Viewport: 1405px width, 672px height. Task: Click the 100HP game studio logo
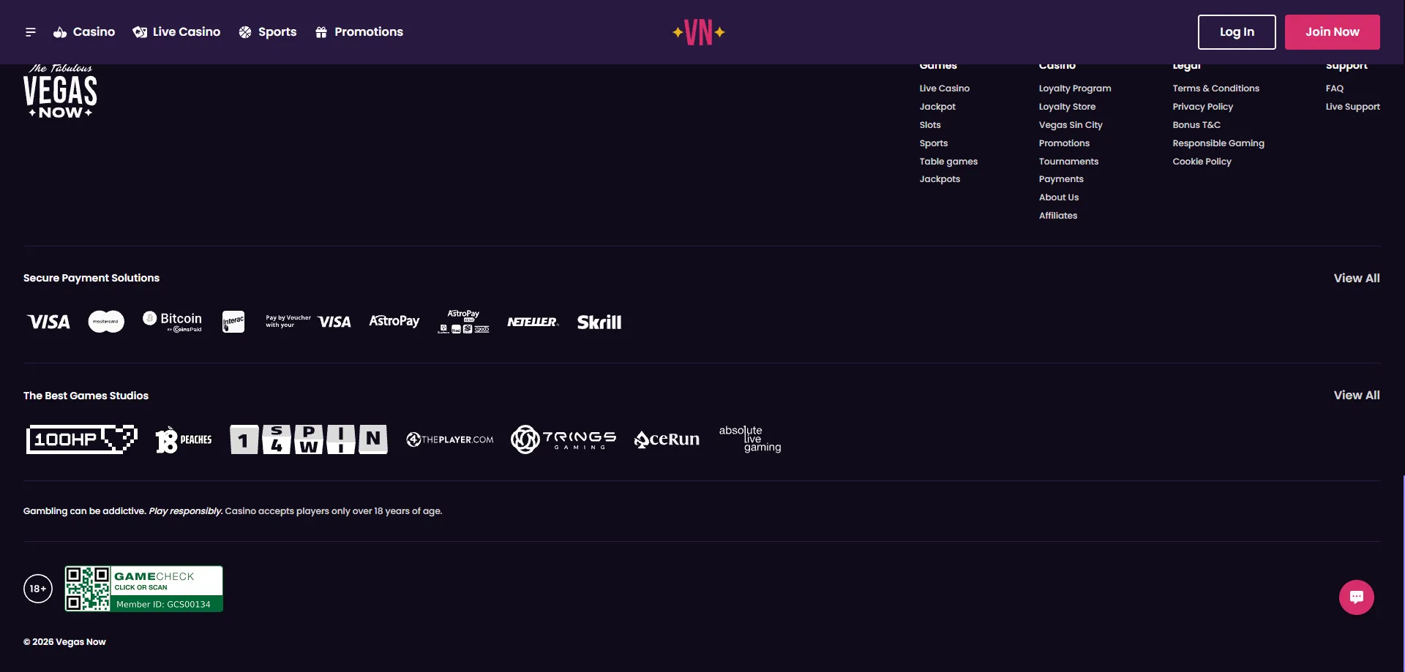pos(82,439)
